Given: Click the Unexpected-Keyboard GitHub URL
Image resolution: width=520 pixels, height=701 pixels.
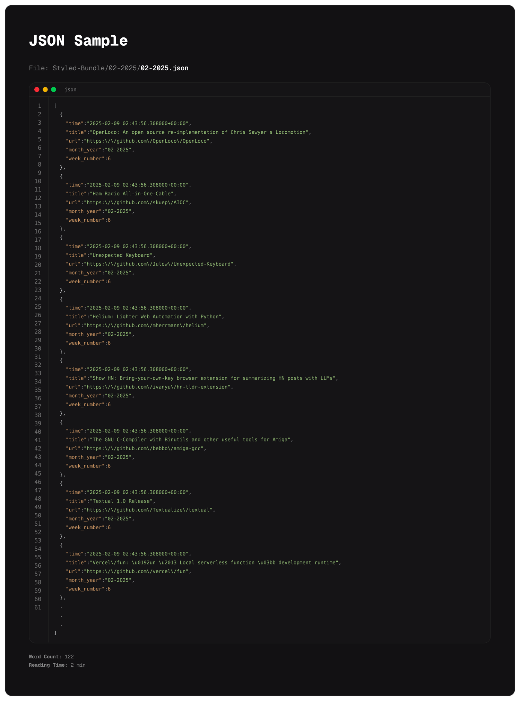Looking at the screenshot, I should coord(159,264).
